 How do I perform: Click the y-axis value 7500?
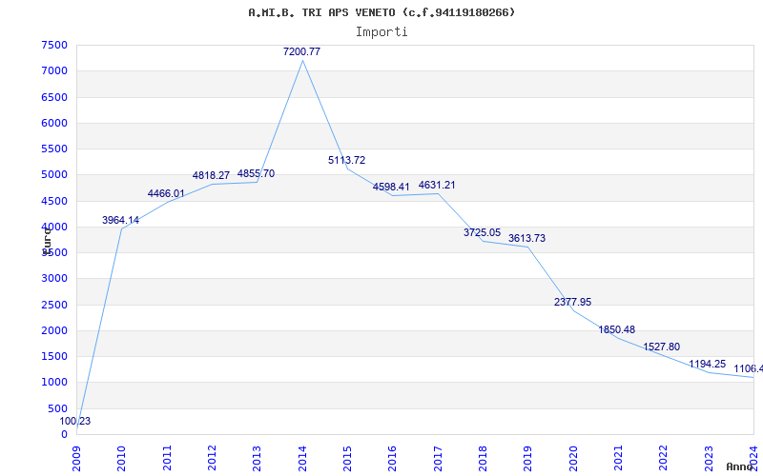coord(54,45)
